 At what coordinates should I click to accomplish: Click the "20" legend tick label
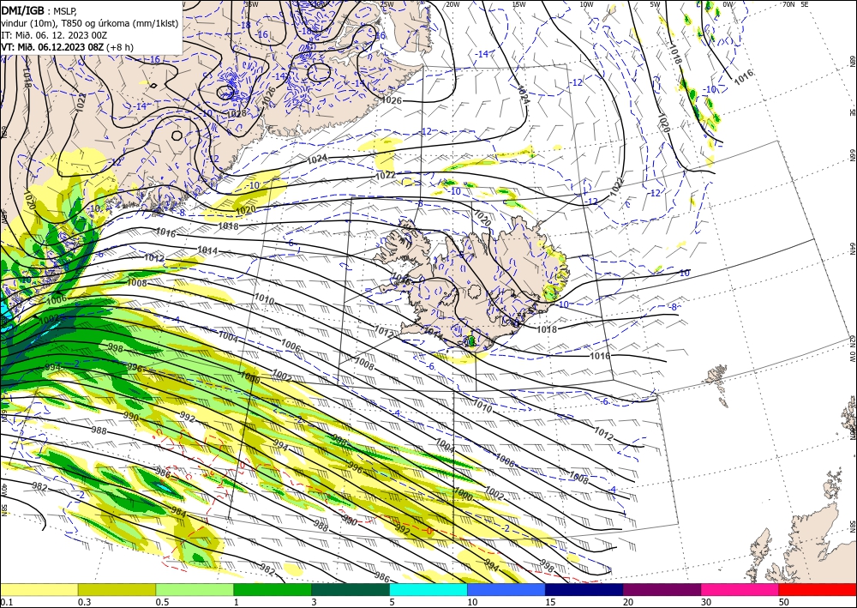tap(628, 602)
